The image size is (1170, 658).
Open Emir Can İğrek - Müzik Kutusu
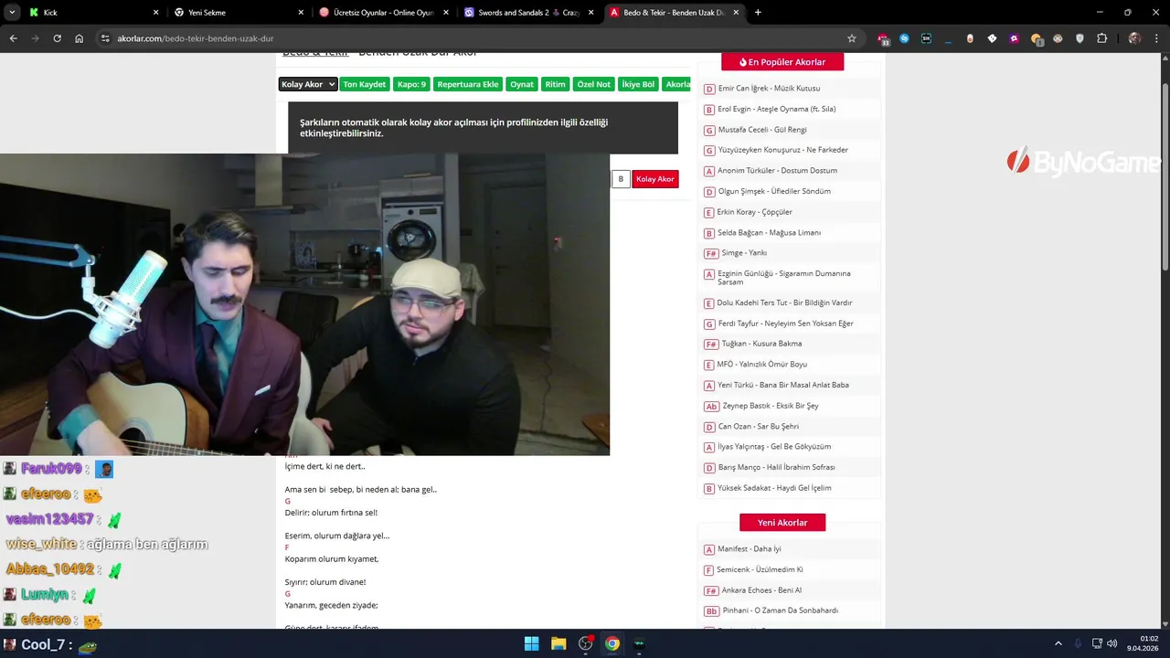769,89
